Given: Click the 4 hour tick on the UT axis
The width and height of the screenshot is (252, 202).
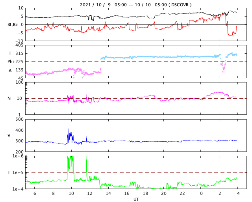Looking at the screenshot, I should [x=238, y=193].
